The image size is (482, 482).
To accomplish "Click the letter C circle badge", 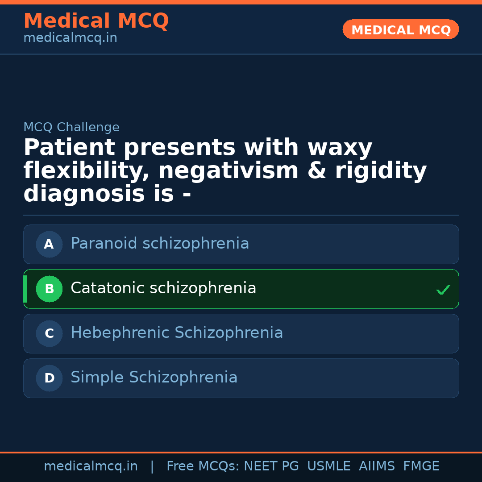I will tap(49, 333).
